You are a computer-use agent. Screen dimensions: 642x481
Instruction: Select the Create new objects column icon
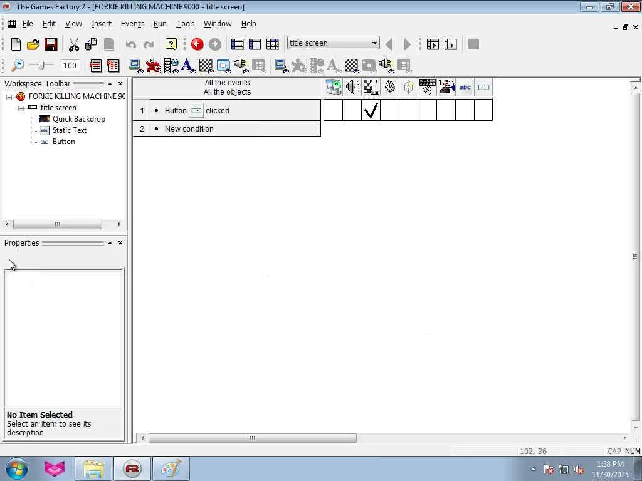409,87
